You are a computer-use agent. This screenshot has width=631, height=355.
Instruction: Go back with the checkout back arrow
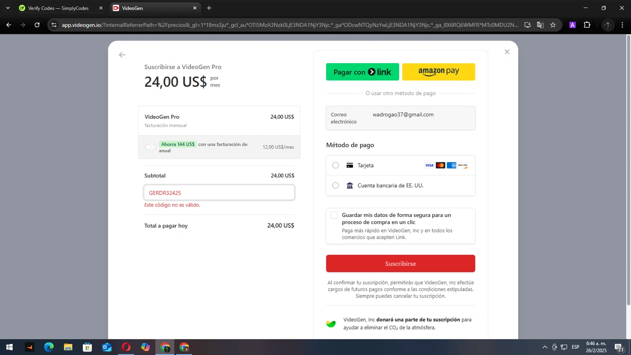122,55
